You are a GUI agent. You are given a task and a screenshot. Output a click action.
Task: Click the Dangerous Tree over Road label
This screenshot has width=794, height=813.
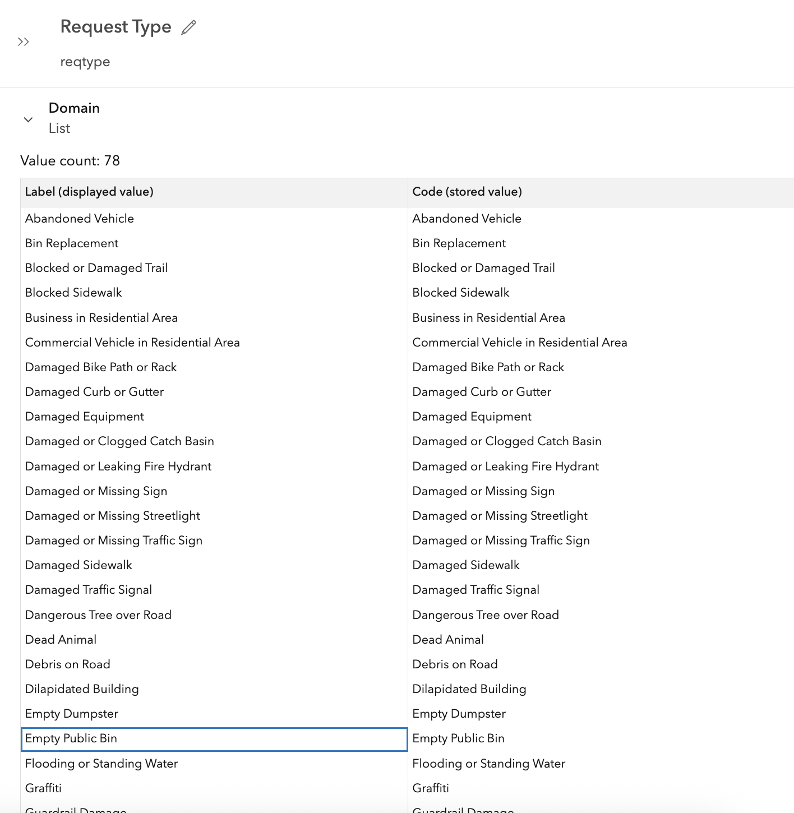tap(98, 615)
